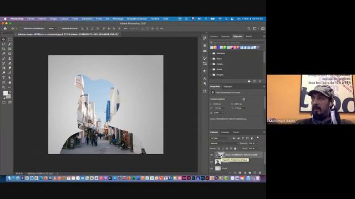Select the Gradient tool
This screenshot has height=199, width=355.
pos(3,68)
